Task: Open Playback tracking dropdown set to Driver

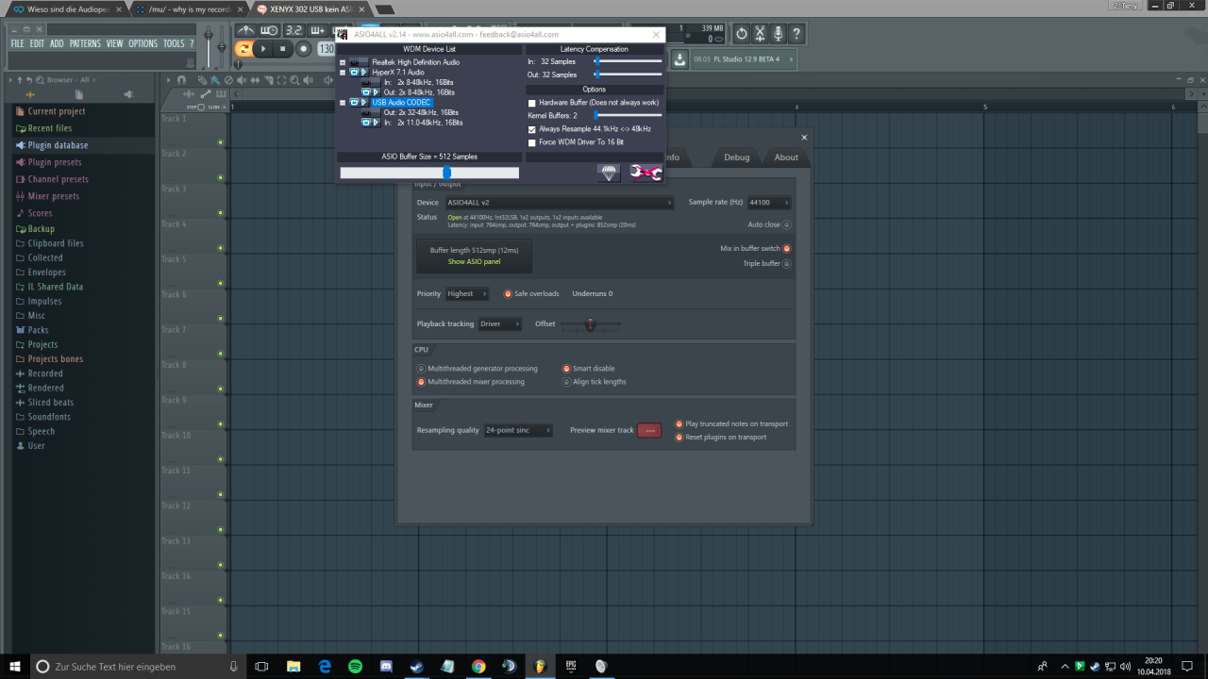Action: [499, 323]
